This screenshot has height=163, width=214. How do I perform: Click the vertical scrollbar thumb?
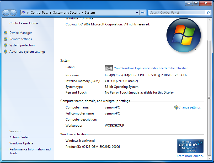coord(209,98)
